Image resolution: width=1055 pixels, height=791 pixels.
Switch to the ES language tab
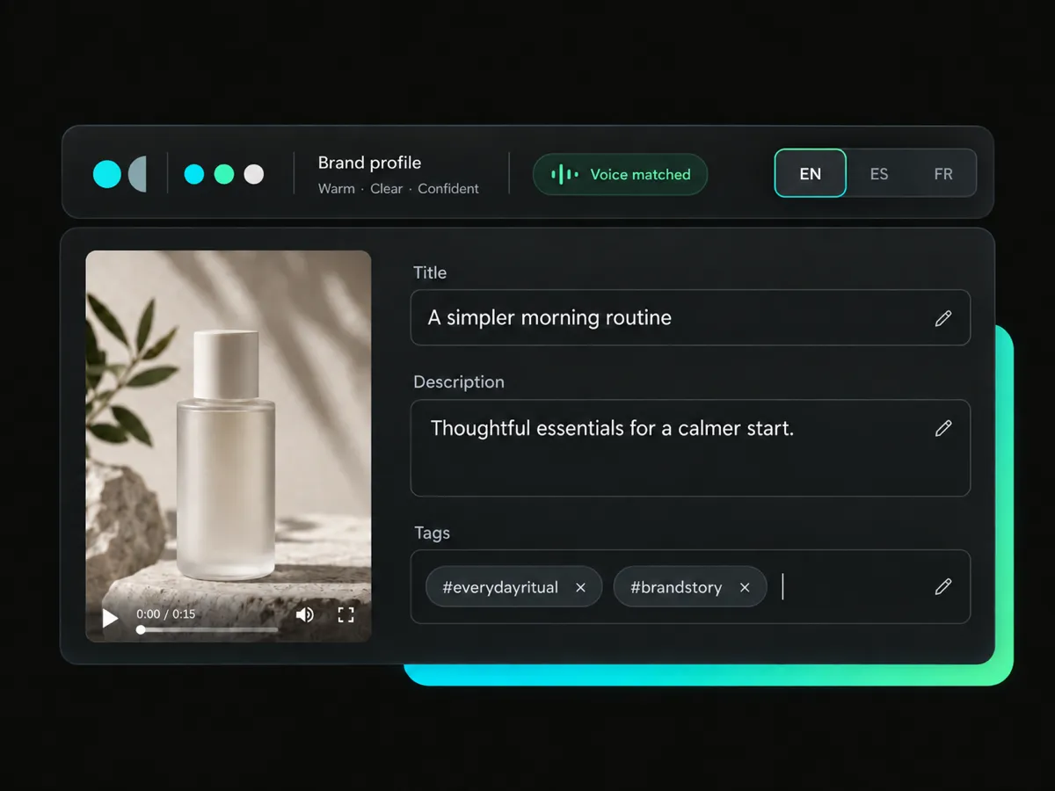click(x=879, y=174)
